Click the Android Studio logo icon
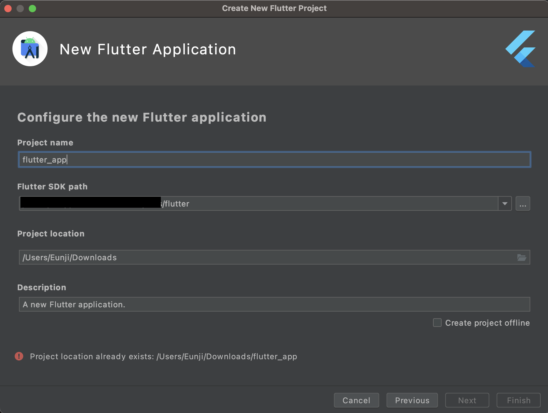 point(30,49)
